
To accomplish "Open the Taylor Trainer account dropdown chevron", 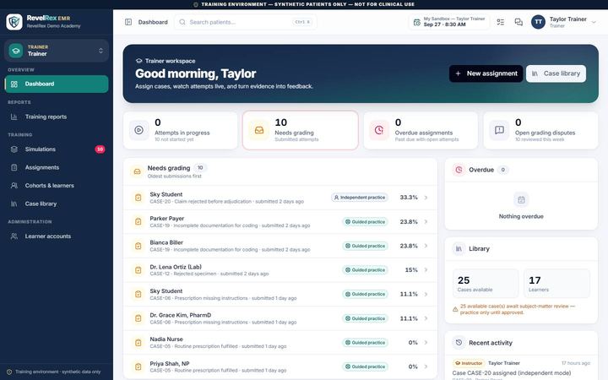I will pos(594,22).
